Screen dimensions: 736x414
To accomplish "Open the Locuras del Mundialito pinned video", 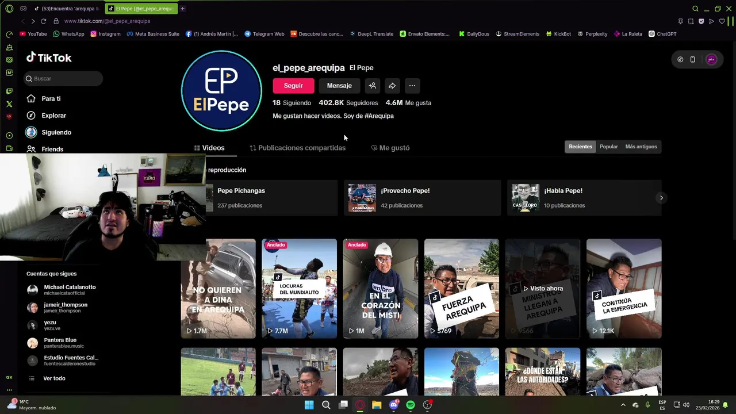I will [x=300, y=289].
